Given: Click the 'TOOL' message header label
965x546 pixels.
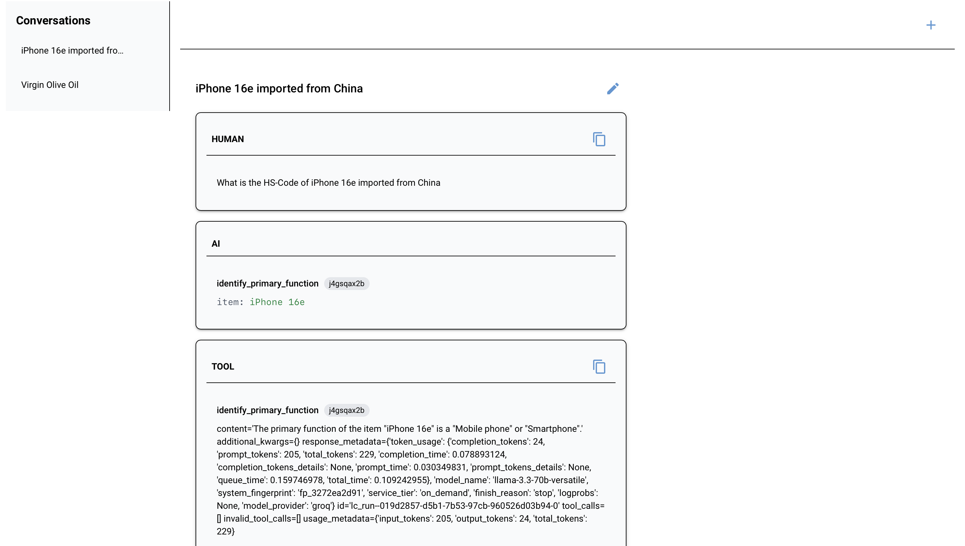Looking at the screenshot, I should 222,366.
